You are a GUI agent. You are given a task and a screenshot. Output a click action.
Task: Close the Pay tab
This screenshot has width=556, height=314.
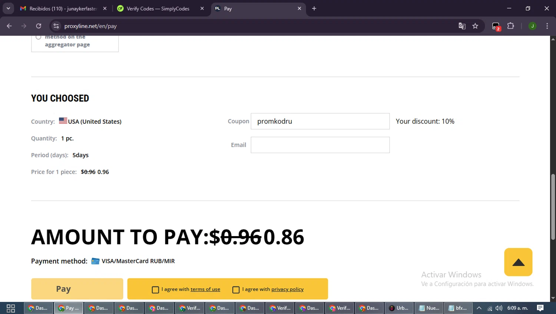pyautogui.click(x=299, y=9)
